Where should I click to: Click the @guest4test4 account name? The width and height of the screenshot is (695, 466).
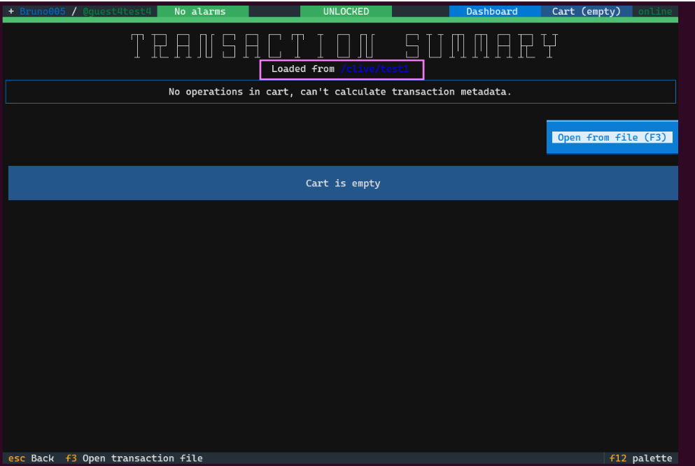pyautogui.click(x=117, y=11)
